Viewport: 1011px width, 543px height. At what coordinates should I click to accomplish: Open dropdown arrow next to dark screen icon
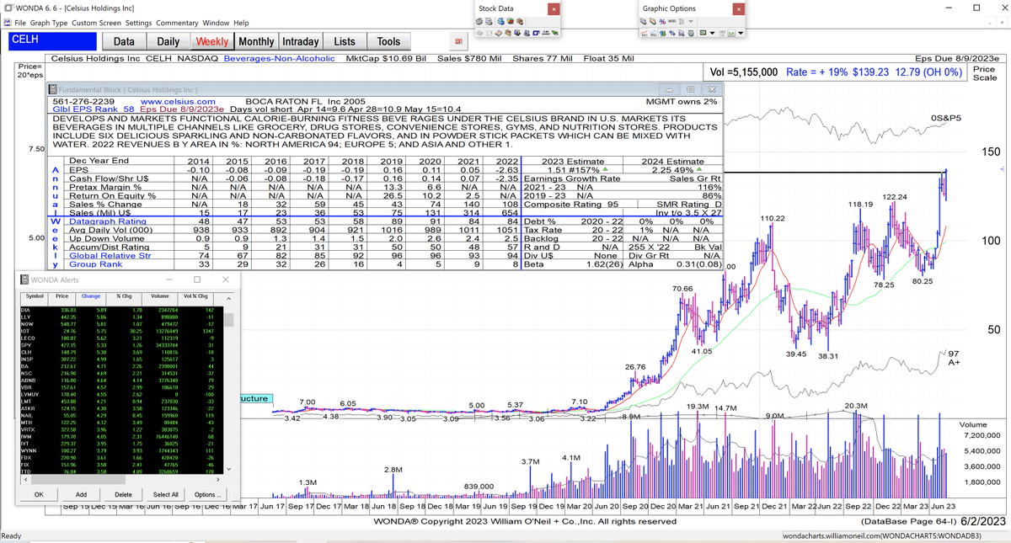712,33
